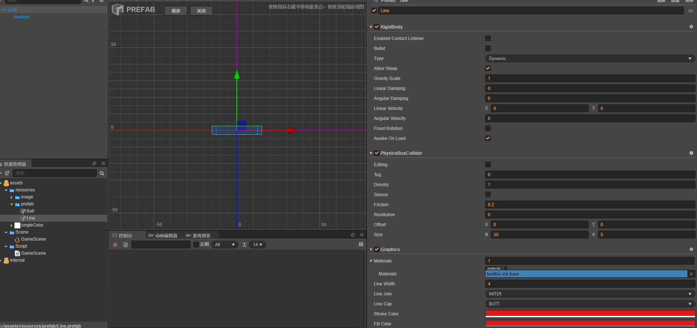Screen dimensions: 697x328
Task: Open the RigidBody component gear menu
Action: click(691, 27)
